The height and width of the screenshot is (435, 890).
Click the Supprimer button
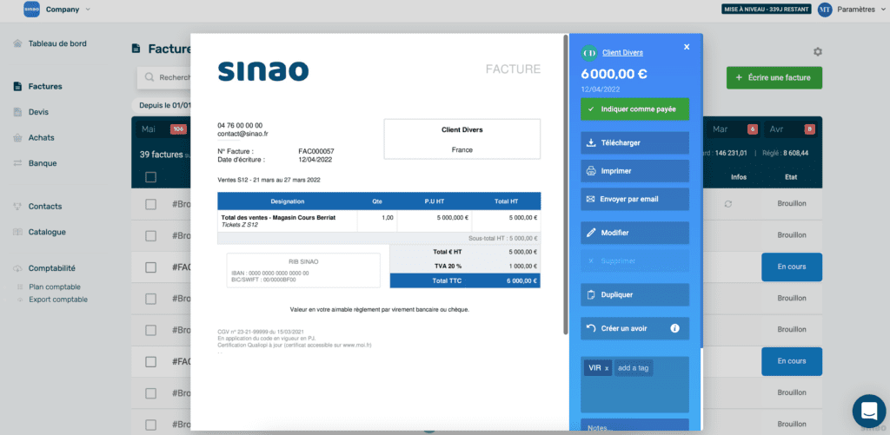(x=634, y=260)
